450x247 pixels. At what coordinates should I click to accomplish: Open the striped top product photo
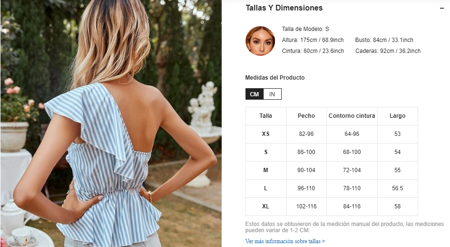pyautogui.click(x=111, y=123)
